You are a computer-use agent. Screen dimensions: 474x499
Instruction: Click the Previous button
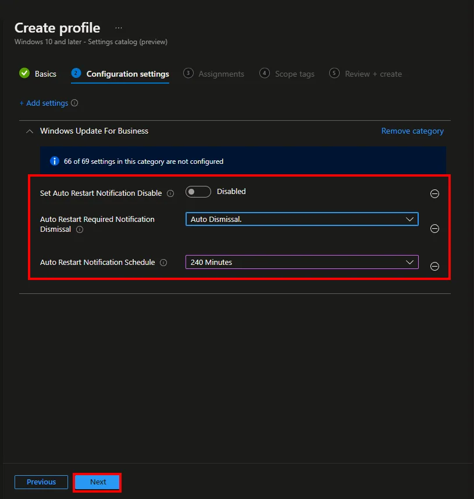(x=41, y=482)
